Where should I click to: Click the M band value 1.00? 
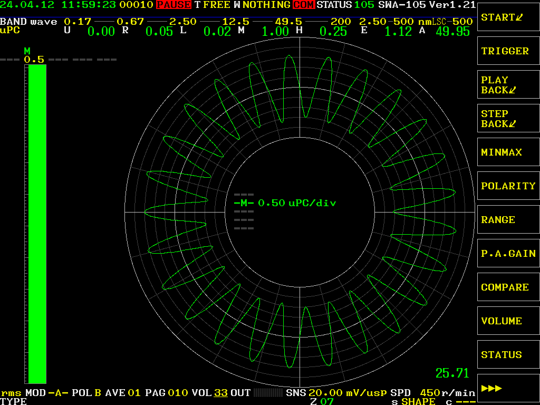coord(275,32)
